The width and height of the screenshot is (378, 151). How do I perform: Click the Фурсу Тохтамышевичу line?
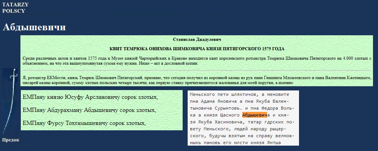click(84, 123)
